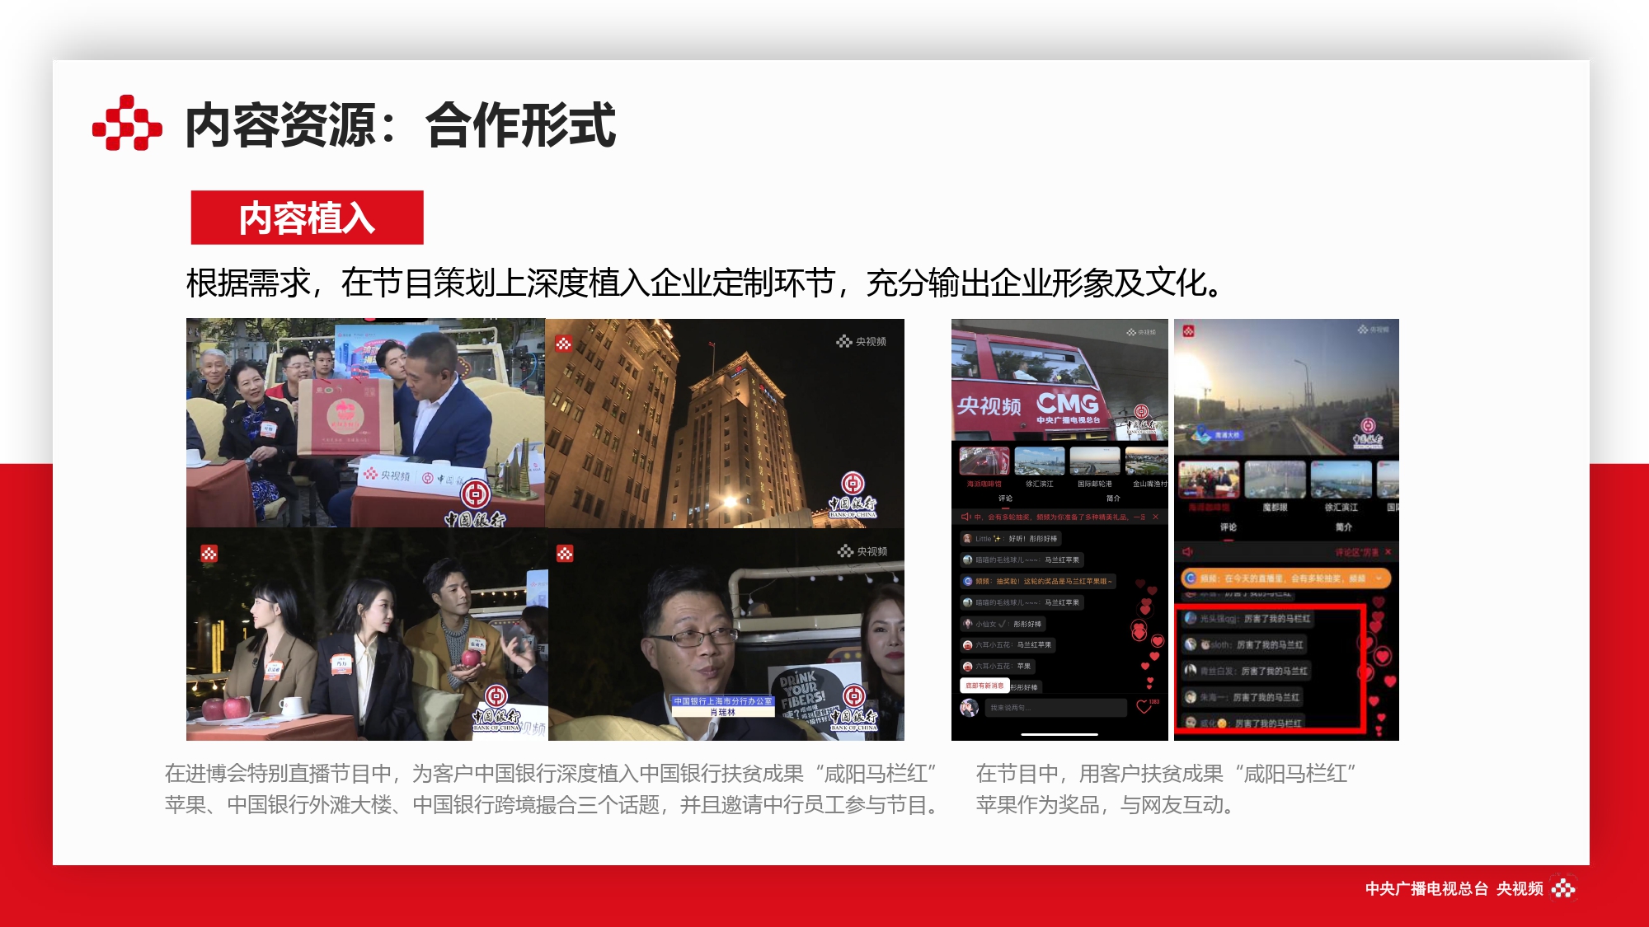Click the slide title 内容资源：合作形式

point(400,125)
